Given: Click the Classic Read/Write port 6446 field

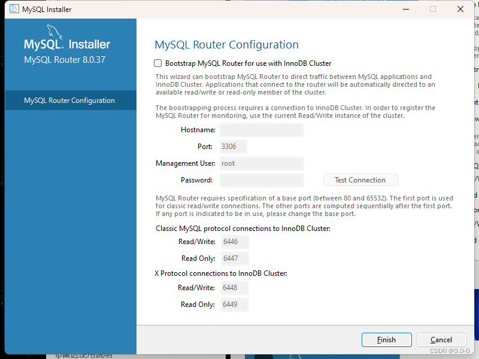Looking at the screenshot, I should (x=235, y=242).
